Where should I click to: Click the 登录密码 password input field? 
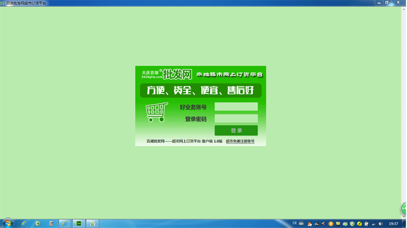(x=236, y=118)
